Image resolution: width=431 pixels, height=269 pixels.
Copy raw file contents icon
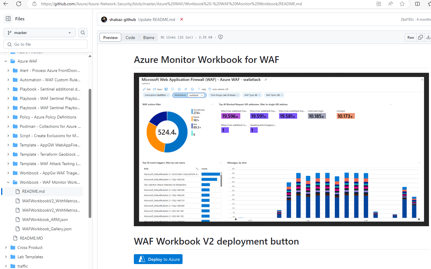tap(420, 37)
